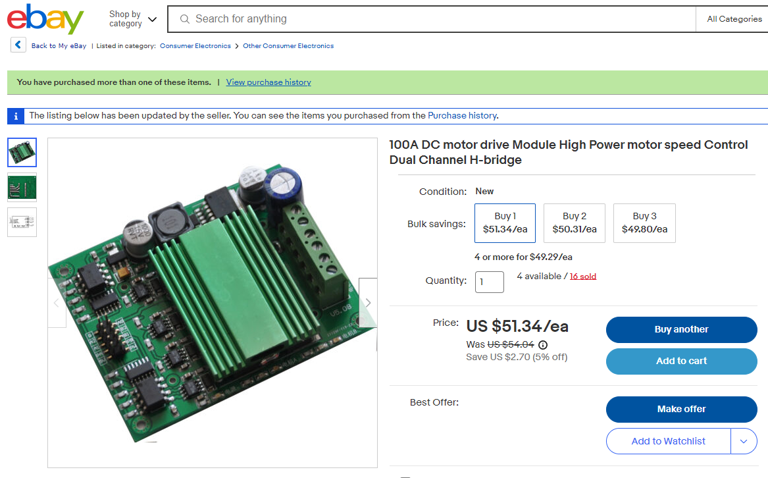This screenshot has width=768, height=478.
Task: Click the eBay logo
Action: 45,19
